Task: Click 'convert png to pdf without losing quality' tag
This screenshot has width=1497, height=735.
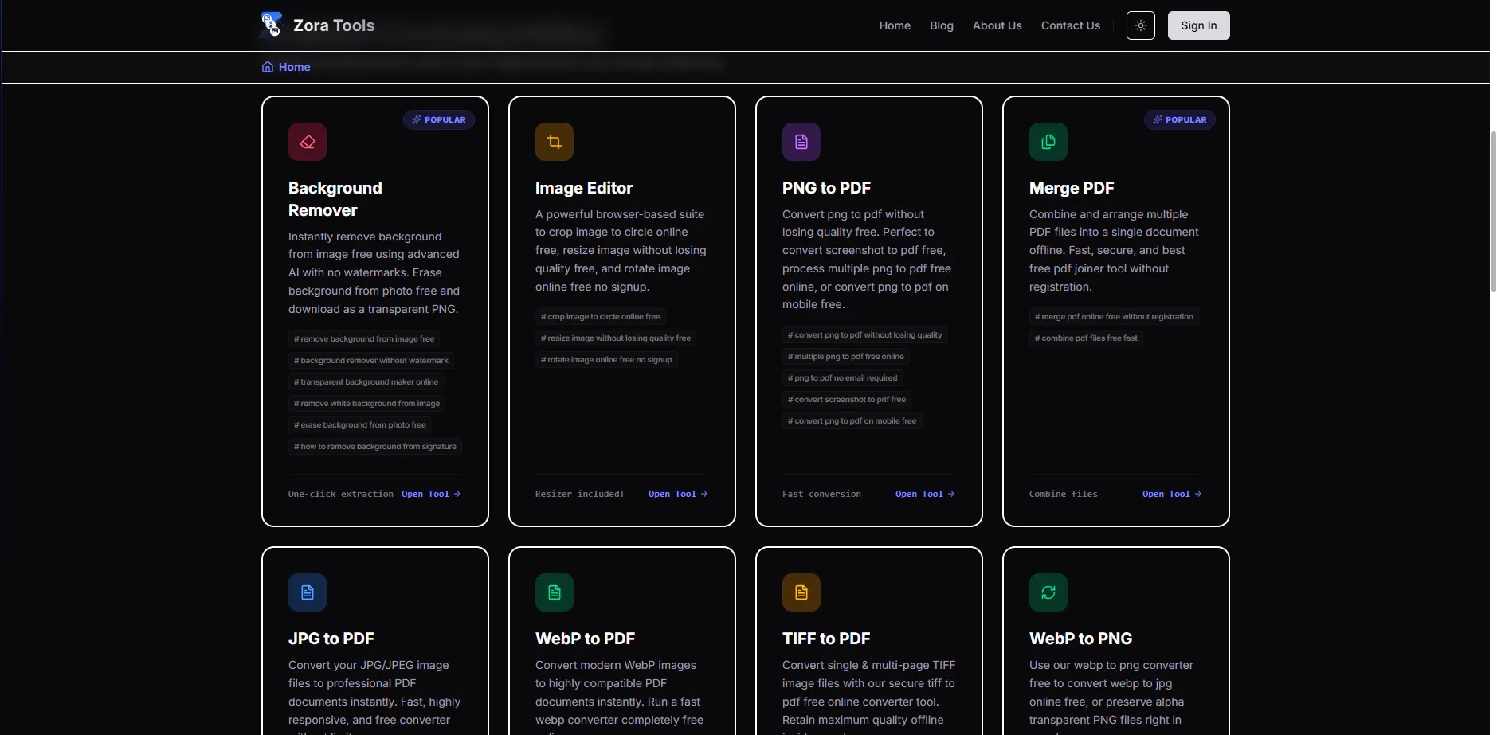Action: tap(865, 334)
